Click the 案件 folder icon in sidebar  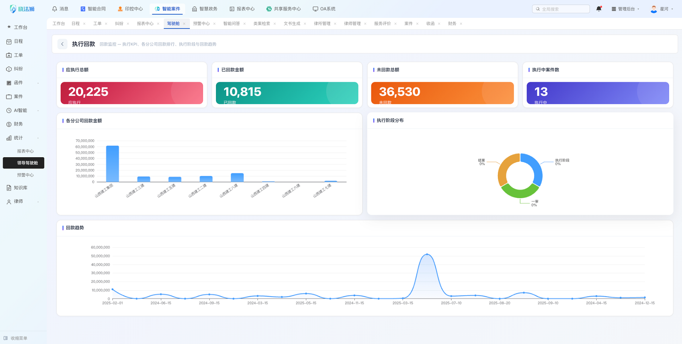click(9, 97)
